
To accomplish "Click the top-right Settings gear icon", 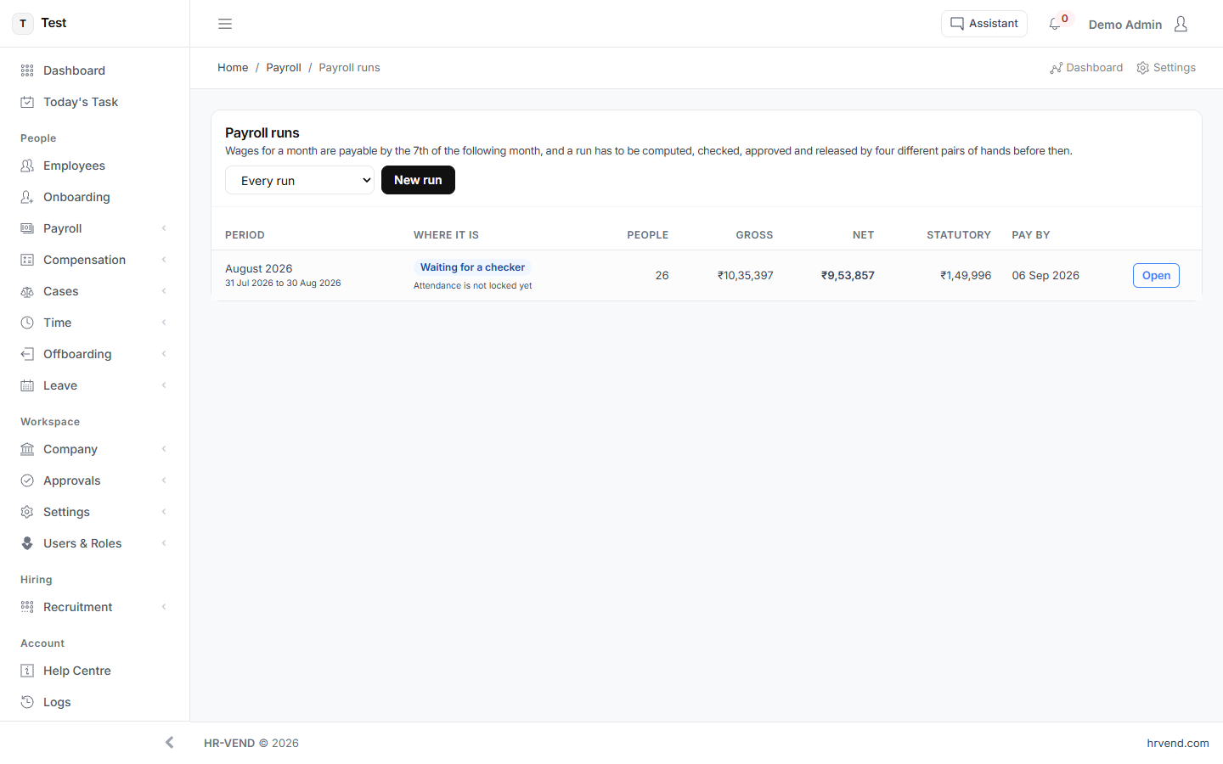I will (1143, 68).
